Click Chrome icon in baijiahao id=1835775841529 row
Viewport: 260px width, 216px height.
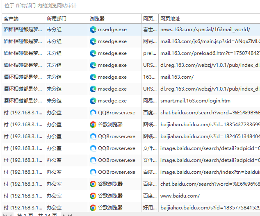coord(93,208)
